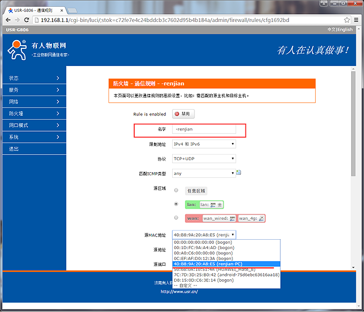Open the 网络 sidebar menu

(33, 101)
